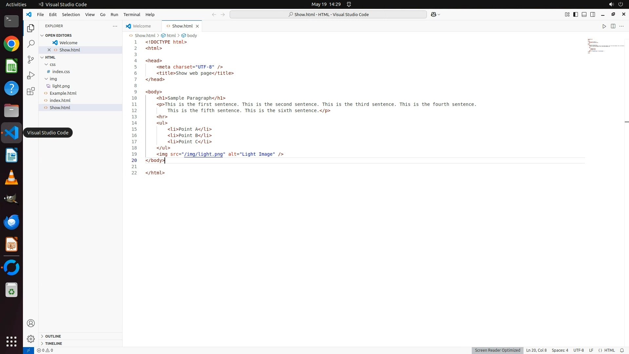This screenshot has height=354, width=629.
Task: Click the HTML language mode in status bar
Action: (x=609, y=350)
